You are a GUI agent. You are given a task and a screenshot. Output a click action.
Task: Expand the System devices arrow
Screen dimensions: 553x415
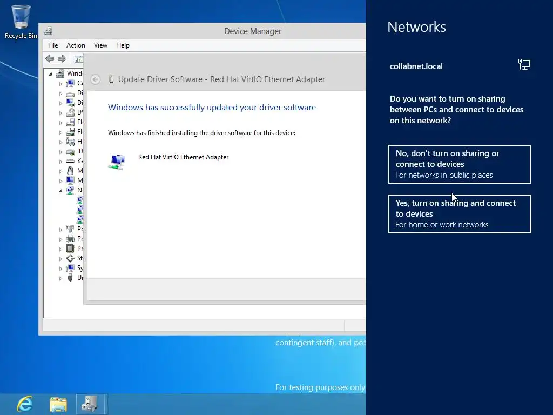coord(60,269)
